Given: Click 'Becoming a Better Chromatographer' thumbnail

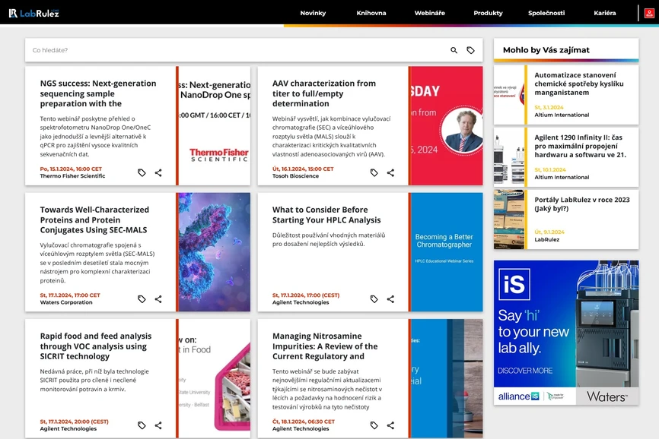Looking at the screenshot, I should pyautogui.click(x=447, y=252).
